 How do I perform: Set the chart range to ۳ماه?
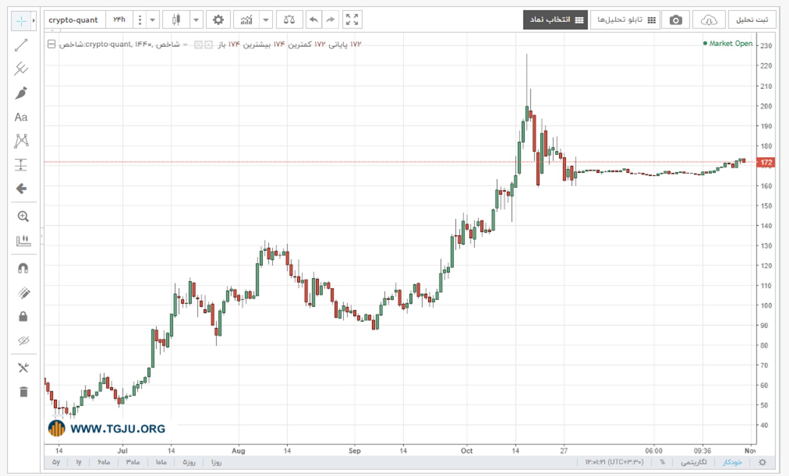[x=133, y=462]
